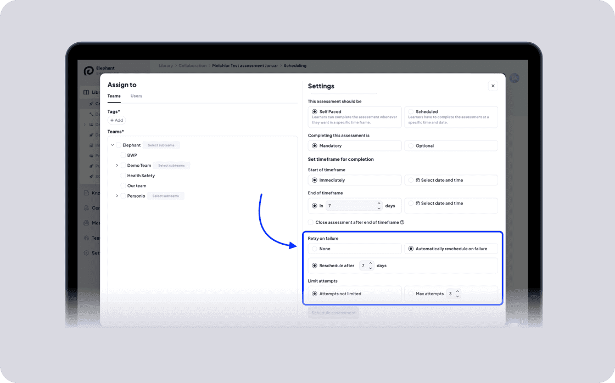Click the Max attempts number field

(451, 294)
